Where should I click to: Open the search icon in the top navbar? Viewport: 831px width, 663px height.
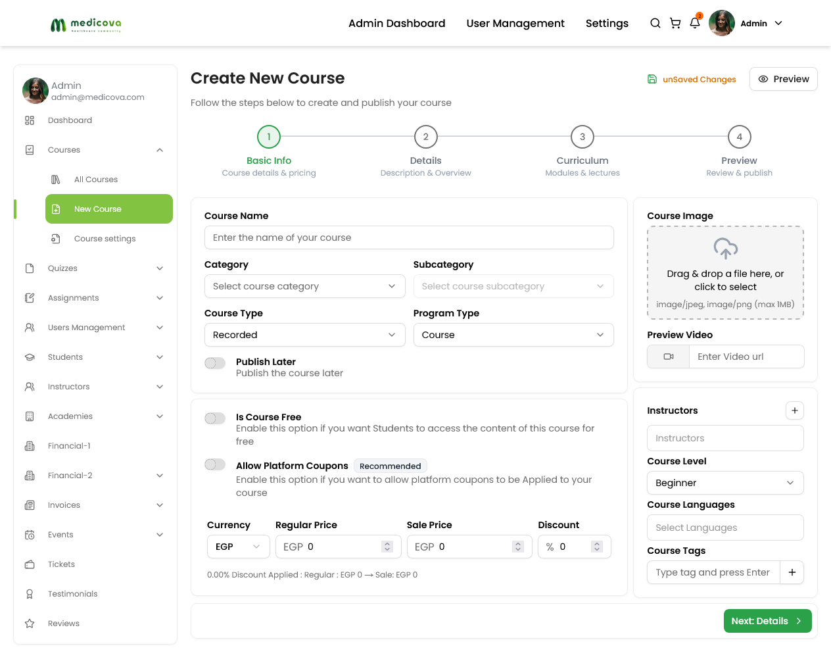pos(655,23)
